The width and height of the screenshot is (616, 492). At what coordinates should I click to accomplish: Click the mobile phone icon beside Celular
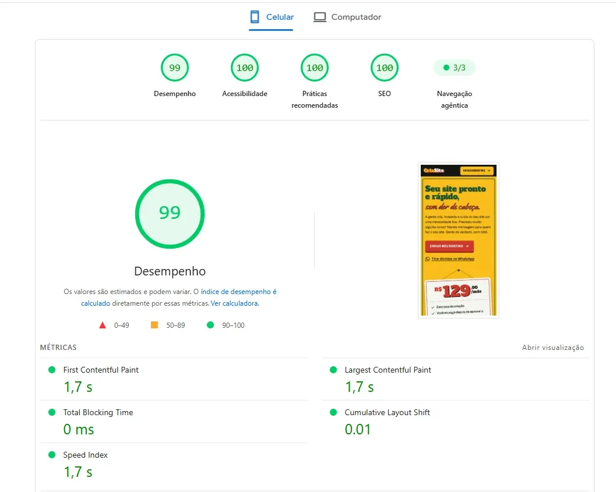255,17
